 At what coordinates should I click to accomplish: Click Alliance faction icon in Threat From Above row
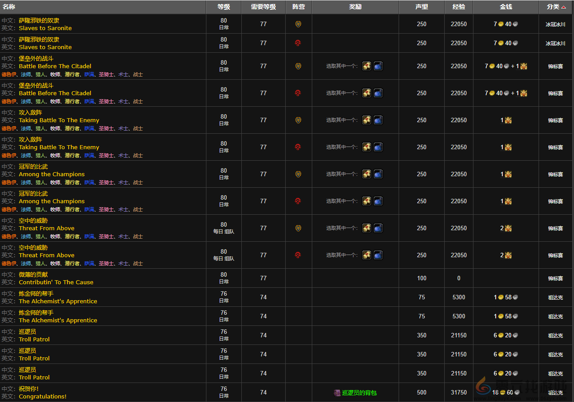298,228
